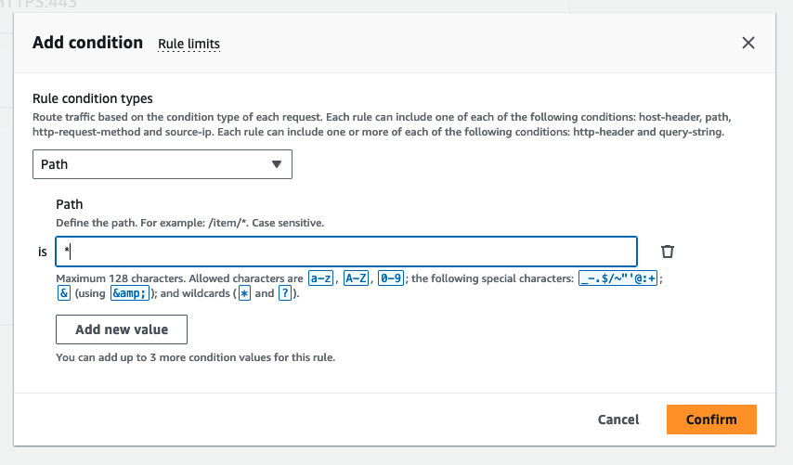Click the Rule condition types heading

(x=93, y=98)
